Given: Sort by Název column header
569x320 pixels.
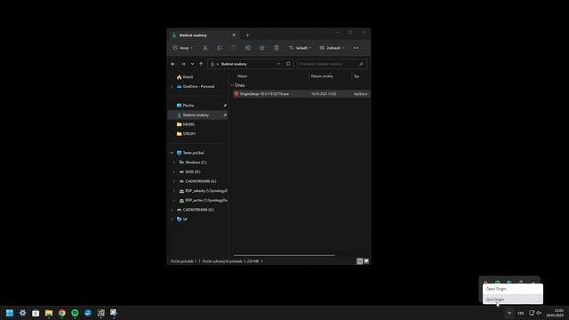Looking at the screenshot, I should [242, 76].
